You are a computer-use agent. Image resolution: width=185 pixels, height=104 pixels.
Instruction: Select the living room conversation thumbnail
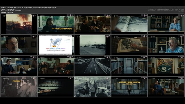(56, 66)
